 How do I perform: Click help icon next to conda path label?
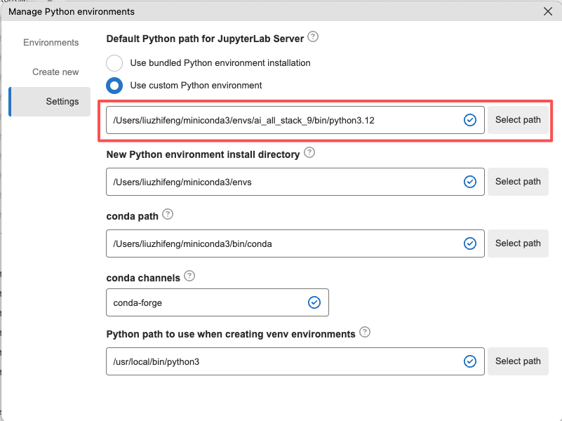[168, 214]
